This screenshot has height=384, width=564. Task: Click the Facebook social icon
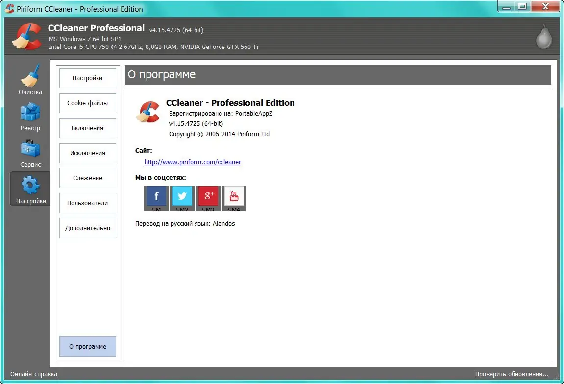pyautogui.click(x=156, y=198)
